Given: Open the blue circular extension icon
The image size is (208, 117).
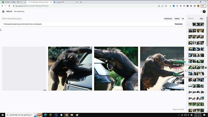Looking at the screenshot, I should pyautogui.click(x=174, y=6).
